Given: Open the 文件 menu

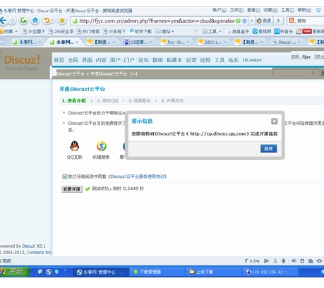Looking at the screenshot, I should click(236, 10).
